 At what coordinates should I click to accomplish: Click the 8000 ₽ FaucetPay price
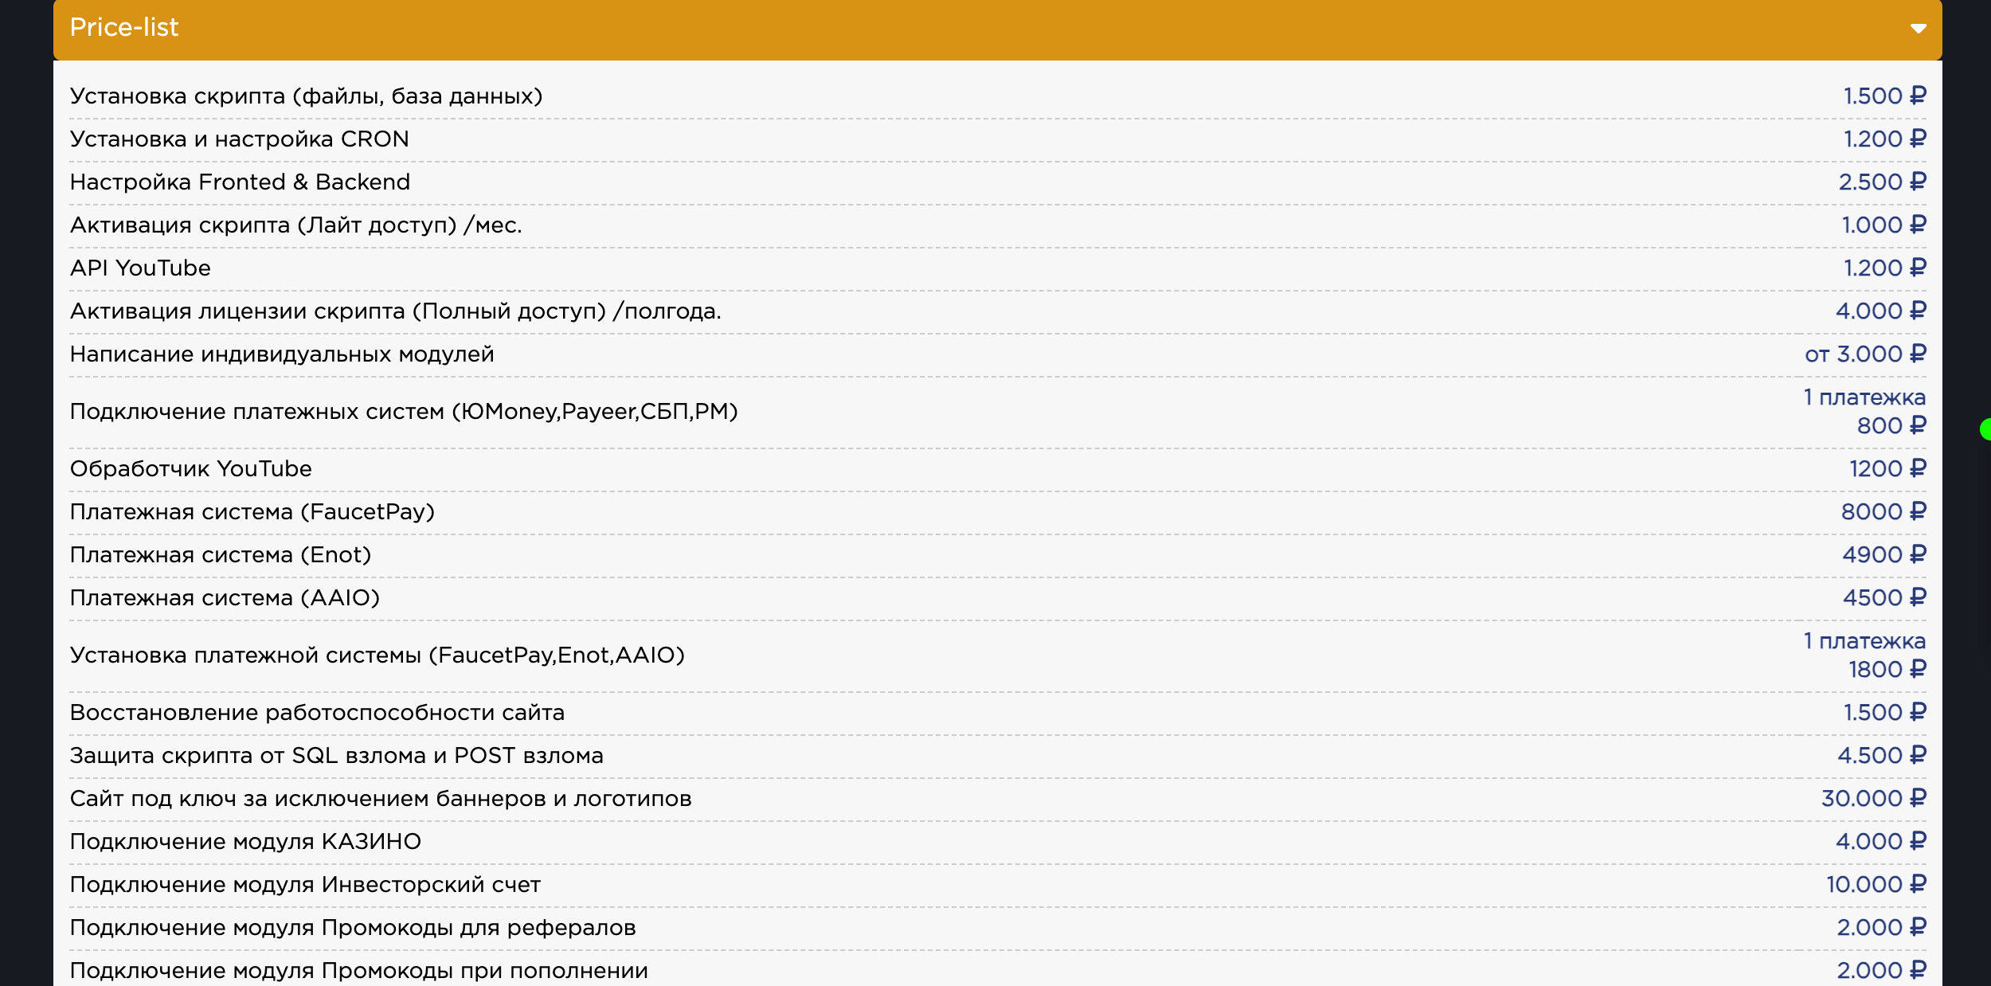coord(1883,512)
